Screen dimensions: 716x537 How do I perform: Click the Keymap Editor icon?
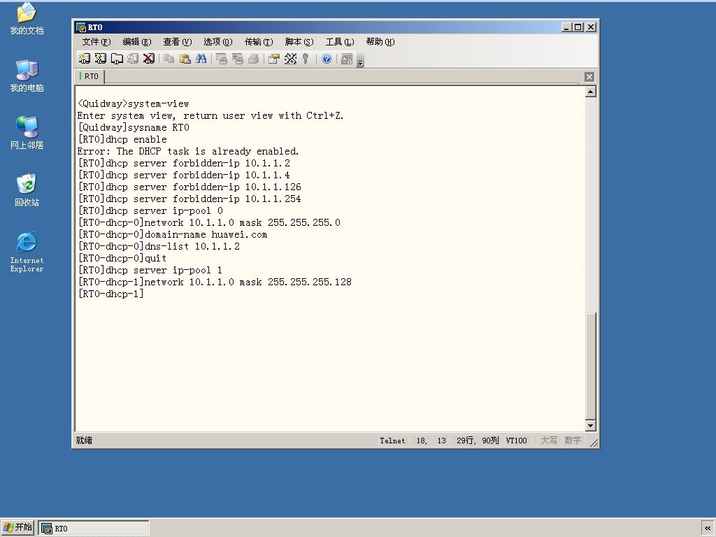[x=290, y=59]
